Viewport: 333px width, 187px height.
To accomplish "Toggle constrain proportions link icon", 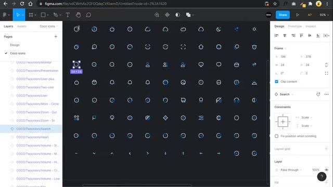I will pyautogui.click(x=326, y=65).
